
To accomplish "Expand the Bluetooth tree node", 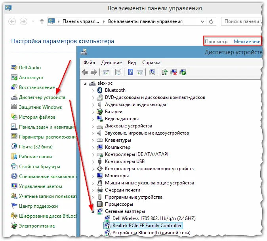I will tap(93, 91).
